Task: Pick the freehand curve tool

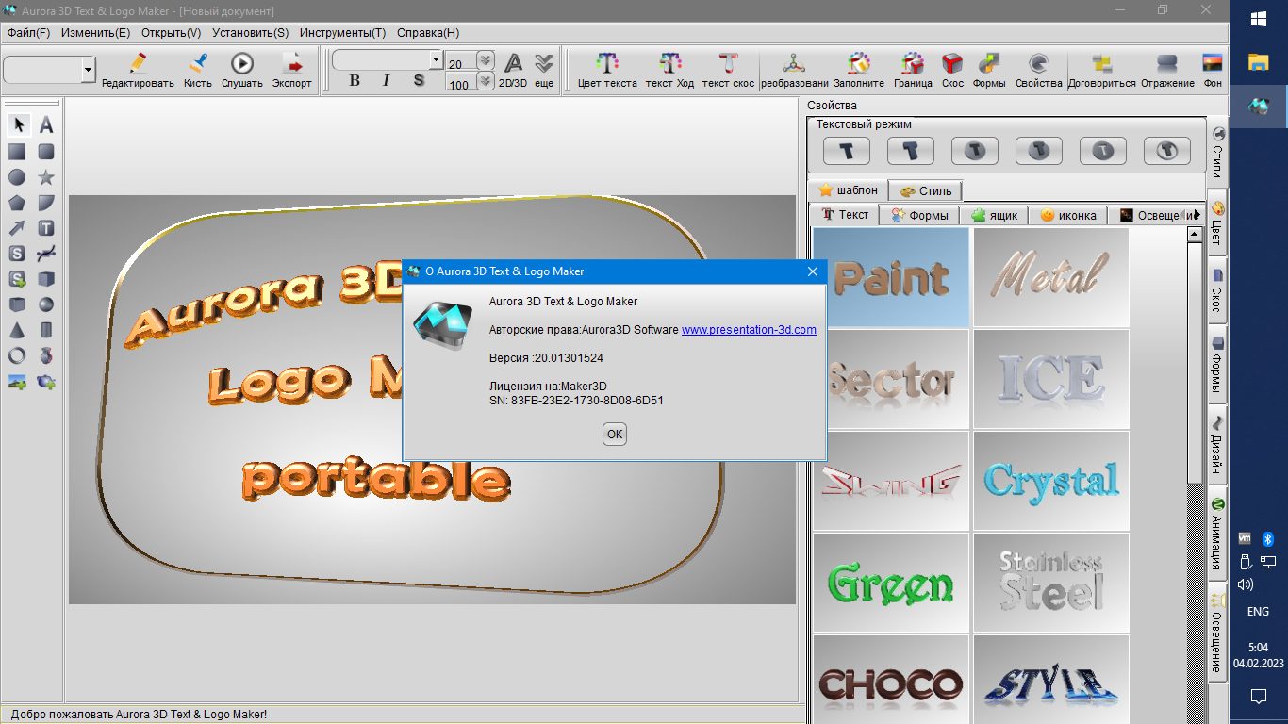Action: (x=45, y=254)
